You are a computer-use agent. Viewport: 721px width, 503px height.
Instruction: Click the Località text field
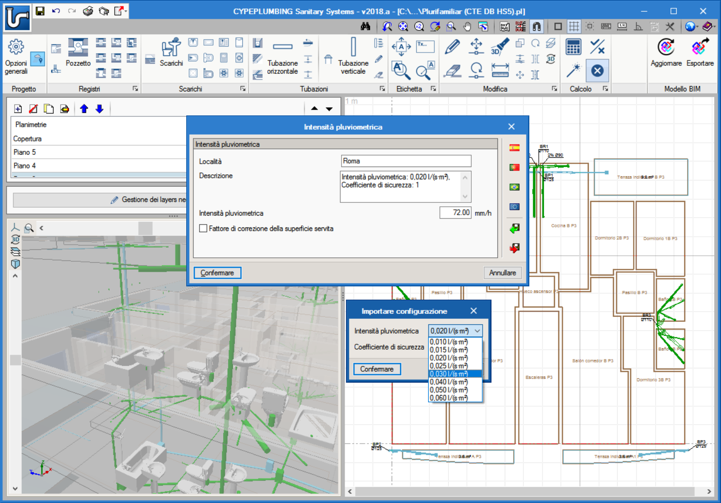point(406,161)
